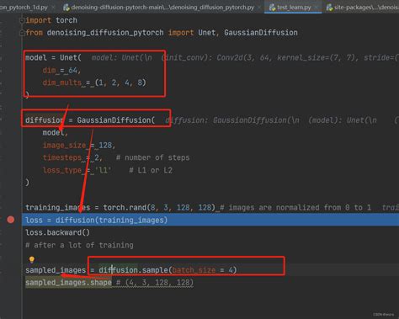Click 'Unet' in the import statement
This screenshot has height=319, width=399.
coord(207,33)
